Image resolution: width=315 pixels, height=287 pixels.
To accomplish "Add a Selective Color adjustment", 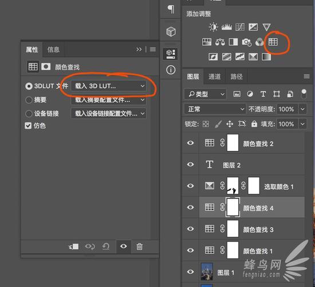I will point(253,57).
